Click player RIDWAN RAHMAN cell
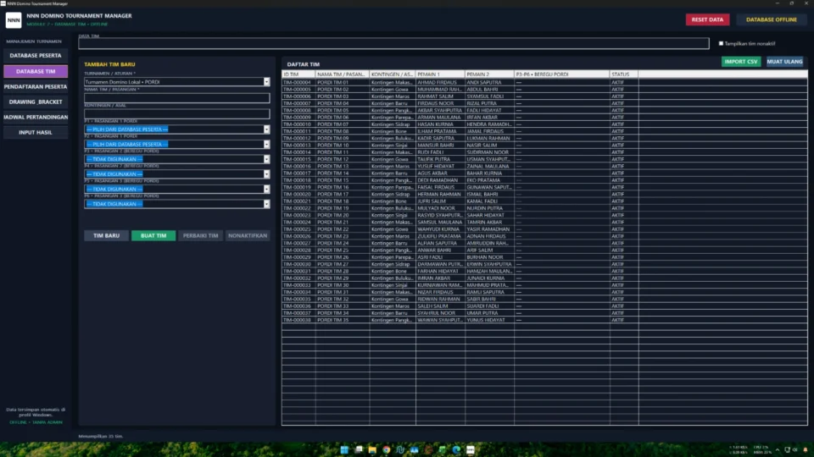 tap(438, 299)
